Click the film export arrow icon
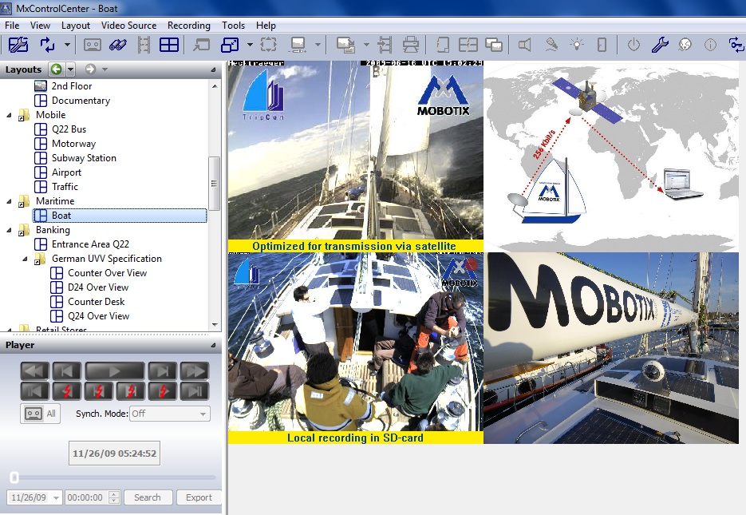This screenshot has width=746, height=515. pos(385,46)
